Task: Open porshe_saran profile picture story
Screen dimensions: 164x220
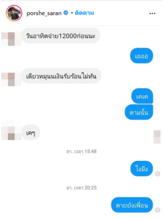Action: click(x=14, y=13)
